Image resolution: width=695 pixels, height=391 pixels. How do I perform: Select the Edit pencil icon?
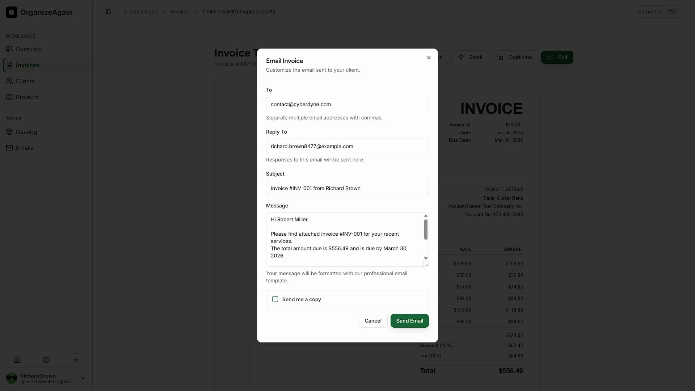(550, 57)
